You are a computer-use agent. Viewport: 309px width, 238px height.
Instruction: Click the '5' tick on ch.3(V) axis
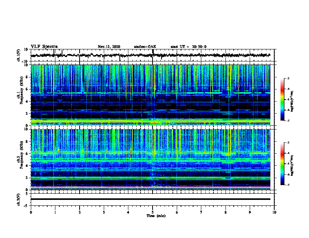pos(27,194)
